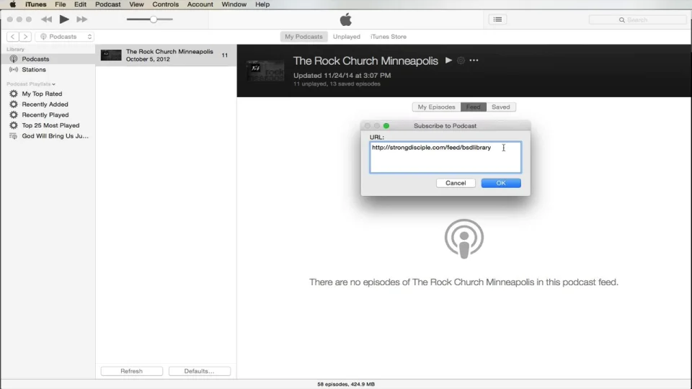Open the Edit menu
This screenshot has width=692, height=389.
(x=80, y=4)
